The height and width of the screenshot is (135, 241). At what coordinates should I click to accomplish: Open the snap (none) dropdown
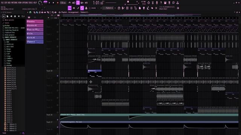tap(94, 8)
